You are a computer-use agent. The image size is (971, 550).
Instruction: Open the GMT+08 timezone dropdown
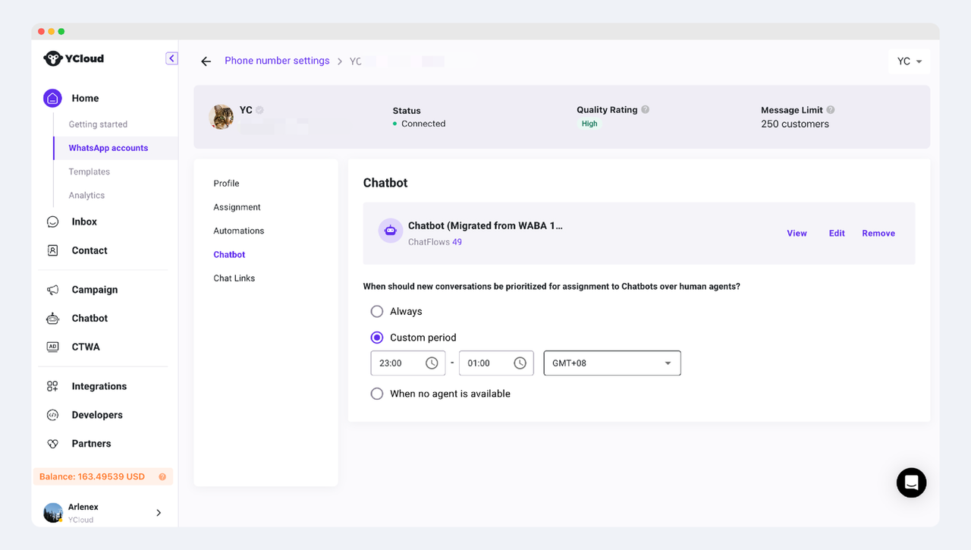pyautogui.click(x=611, y=363)
